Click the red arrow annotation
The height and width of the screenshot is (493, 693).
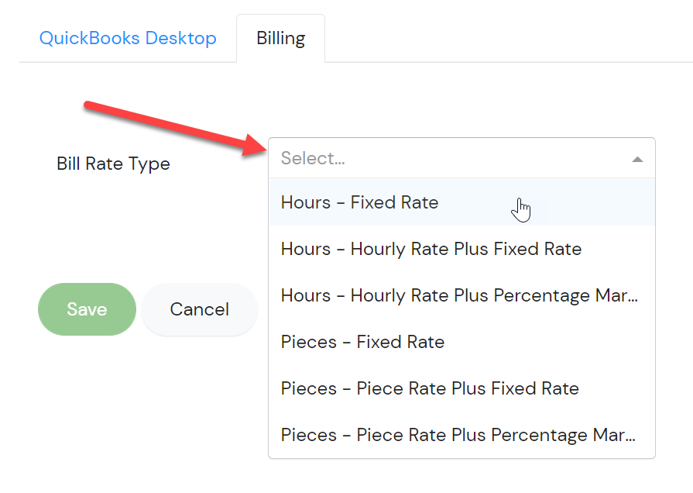click(176, 129)
